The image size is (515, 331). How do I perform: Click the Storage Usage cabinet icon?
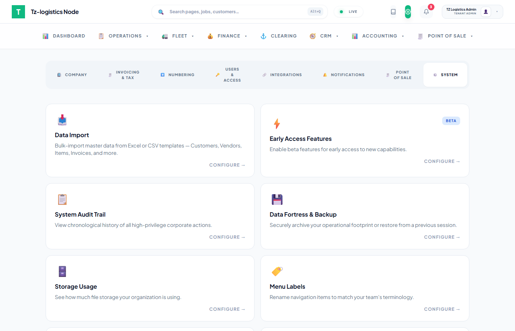pyautogui.click(x=62, y=271)
